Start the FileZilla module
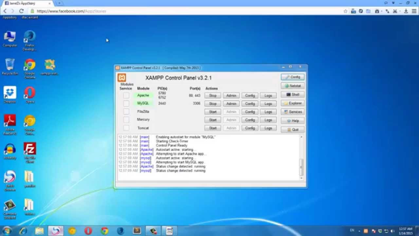 tap(213, 112)
